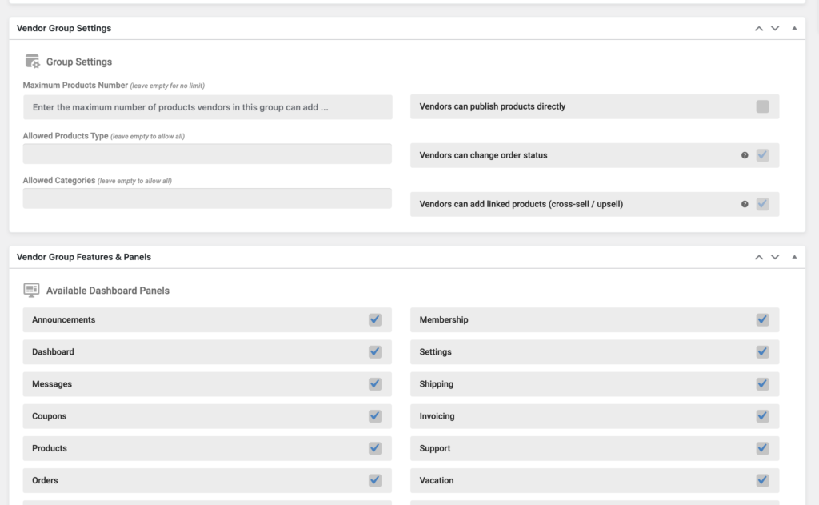This screenshot has width=819, height=505.
Task: Uncheck the Messages panel checkbox
Action: tap(375, 383)
